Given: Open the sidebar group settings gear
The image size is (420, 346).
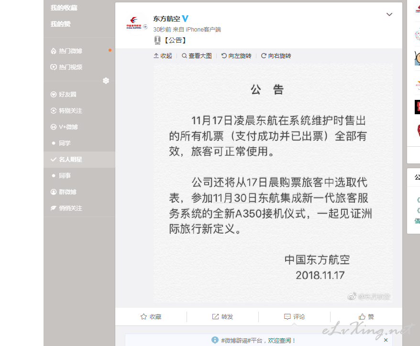Looking at the screenshot, I should (x=106, y=81).
